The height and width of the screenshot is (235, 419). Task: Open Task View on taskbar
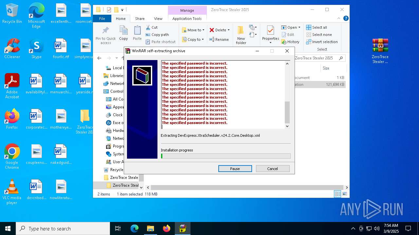(118, 228)
